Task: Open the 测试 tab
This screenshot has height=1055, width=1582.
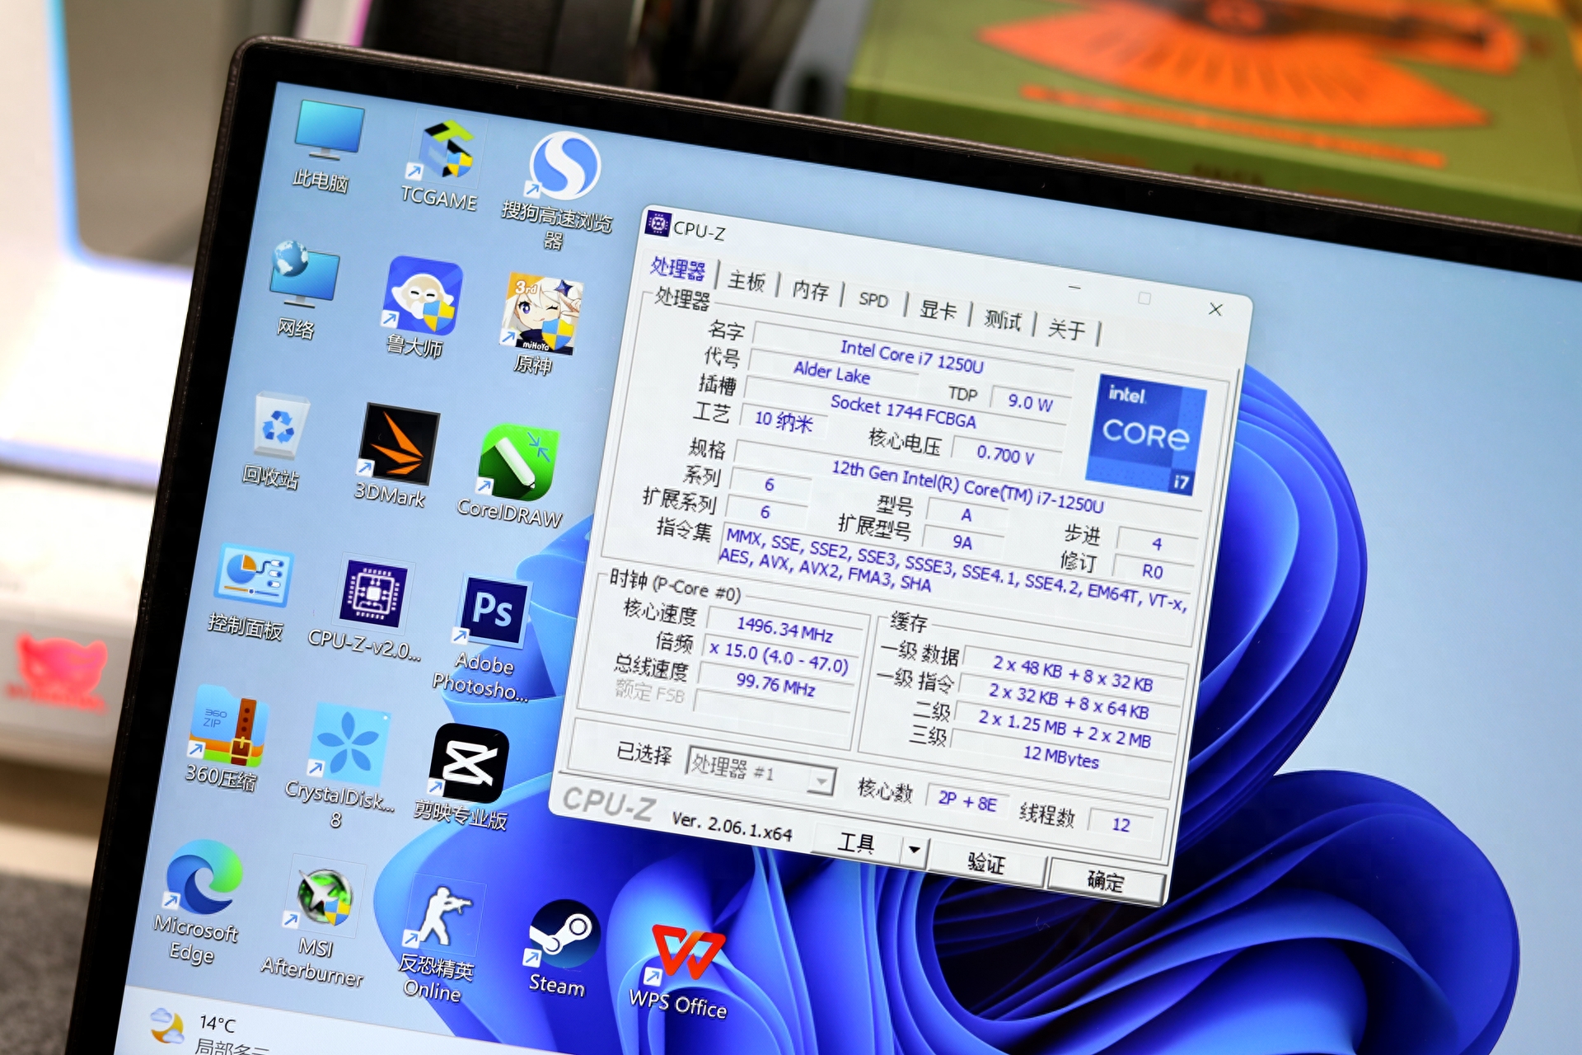Action: (1003, 320)
